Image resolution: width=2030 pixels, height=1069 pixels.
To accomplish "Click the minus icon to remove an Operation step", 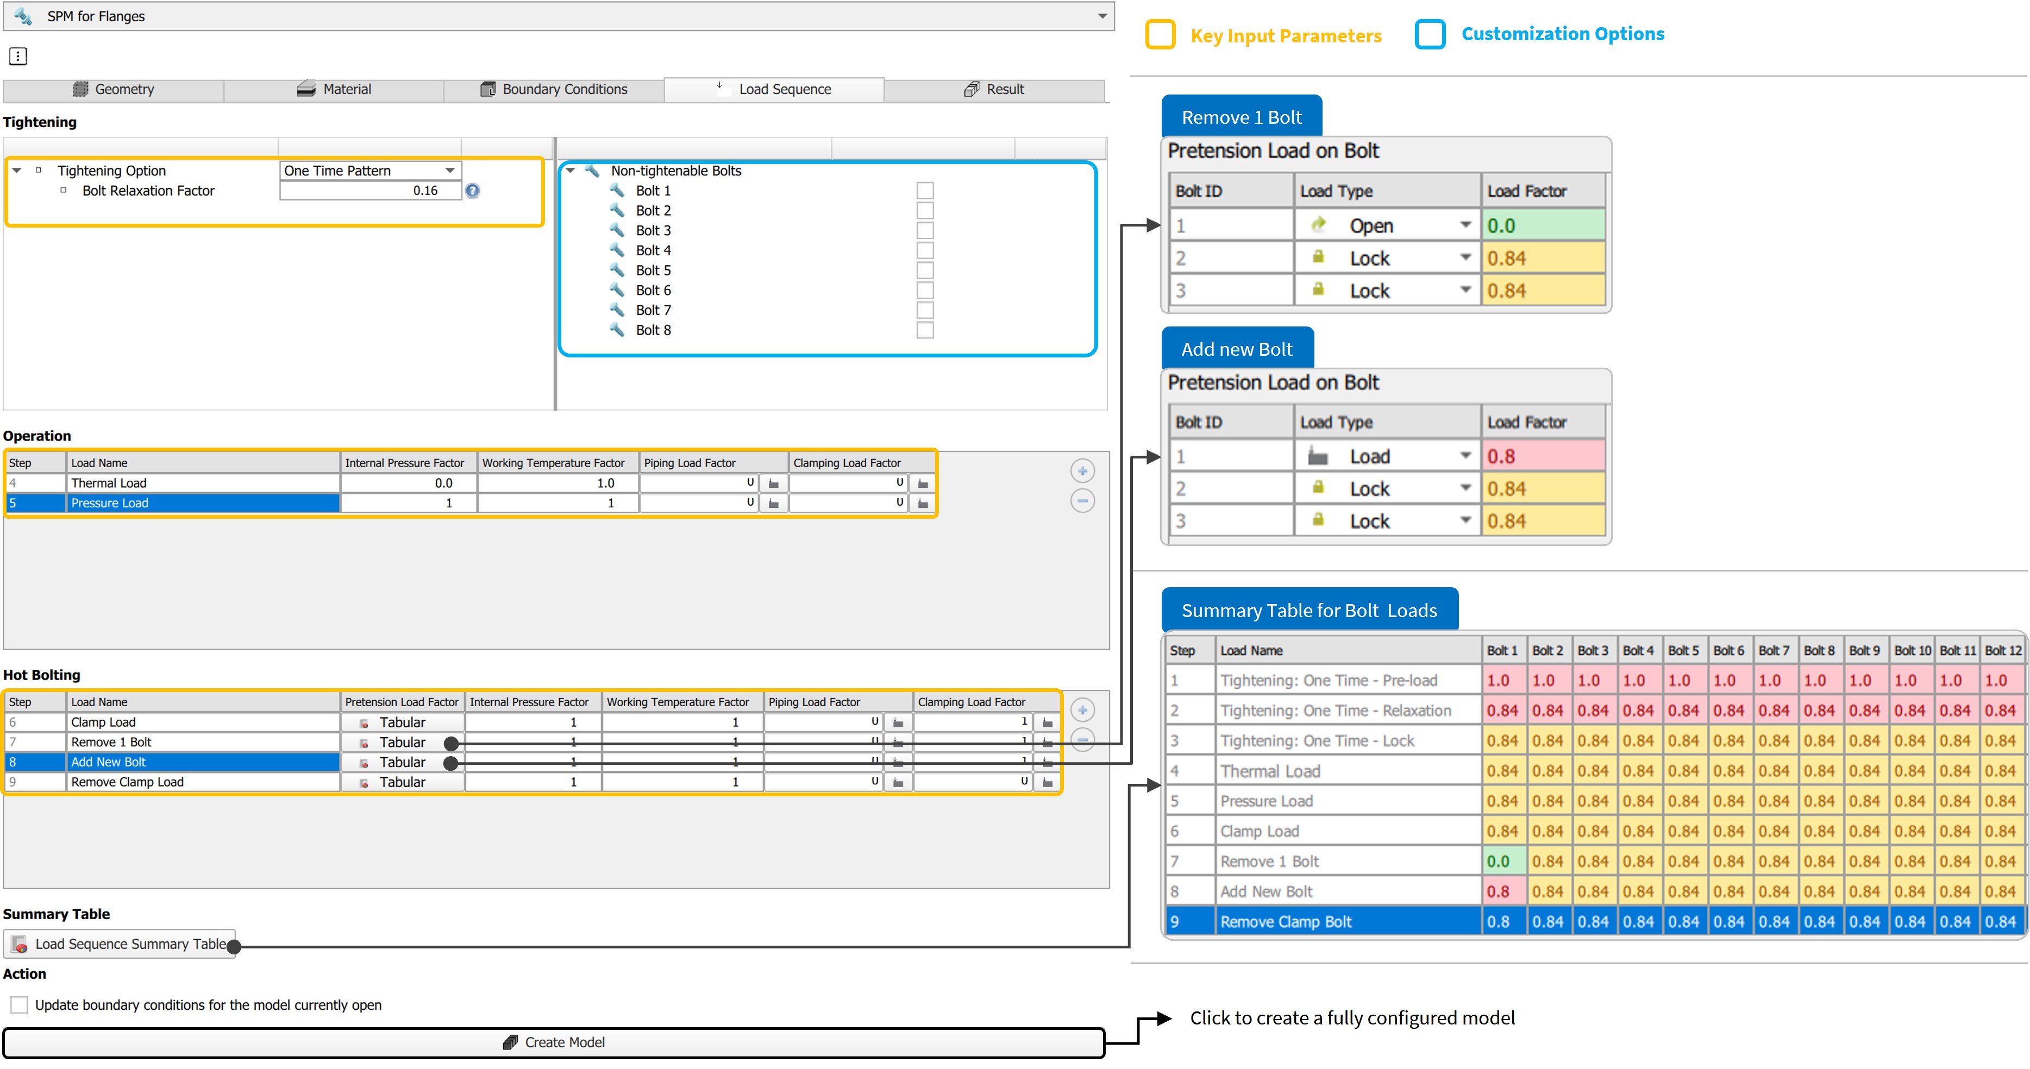I will pos(1082,501).
